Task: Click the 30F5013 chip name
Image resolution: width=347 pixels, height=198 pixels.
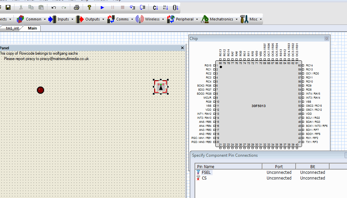Action: click(x=258, y=106)
